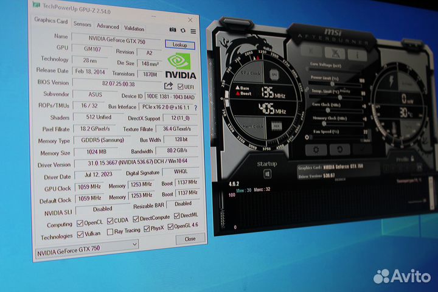Toggle the Startup Windows logo button

click(267, 175)
